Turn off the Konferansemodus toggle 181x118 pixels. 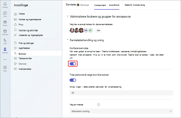[x=73, y=64]
